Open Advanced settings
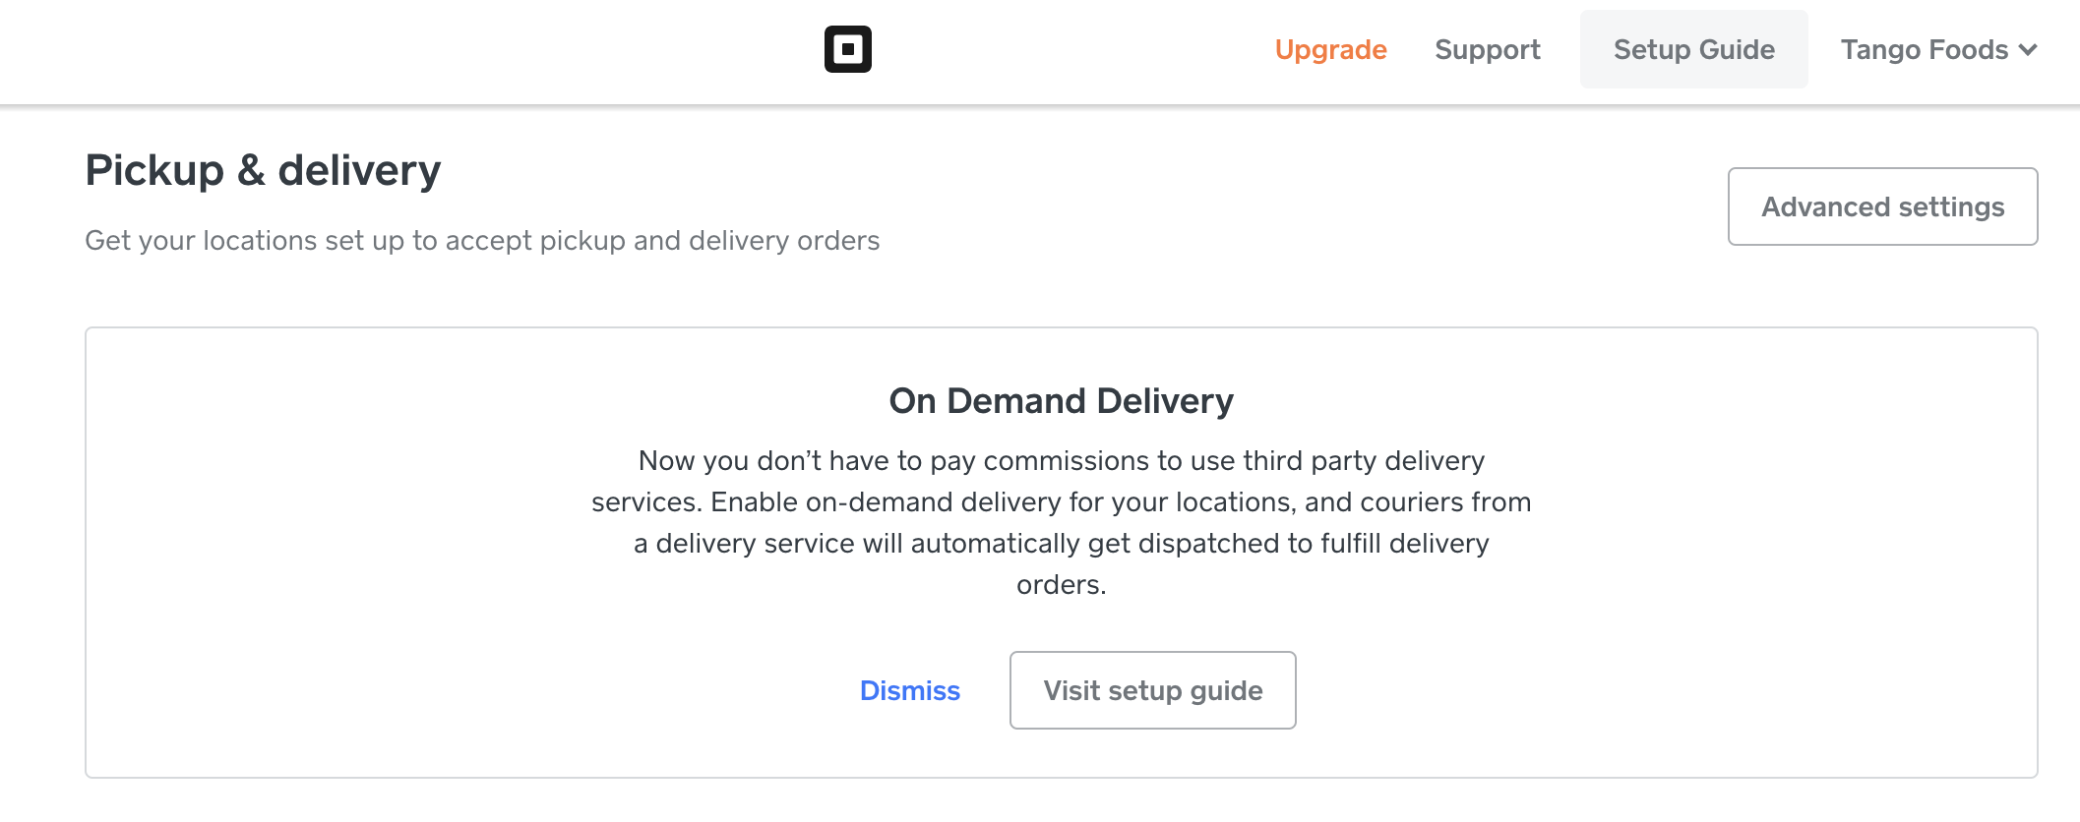This screenshot has width=2080, height=822. (1882, 206)
